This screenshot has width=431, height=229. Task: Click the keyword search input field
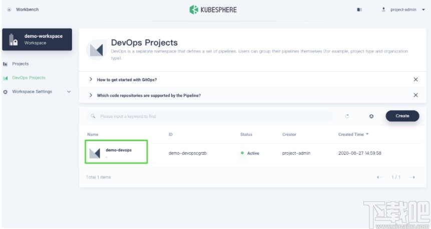210,116
